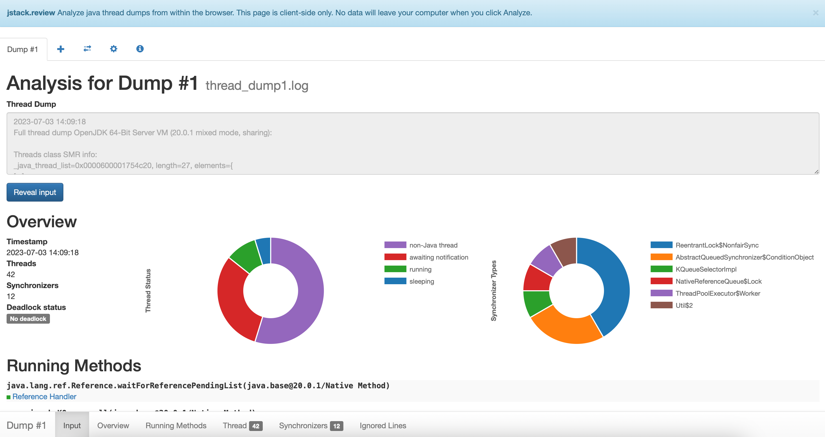Select the Overview tab
Screen dimensions: 825x437
(x=112, y=425)
